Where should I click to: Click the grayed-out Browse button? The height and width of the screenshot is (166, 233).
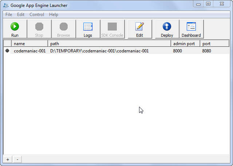pos(64,29)
